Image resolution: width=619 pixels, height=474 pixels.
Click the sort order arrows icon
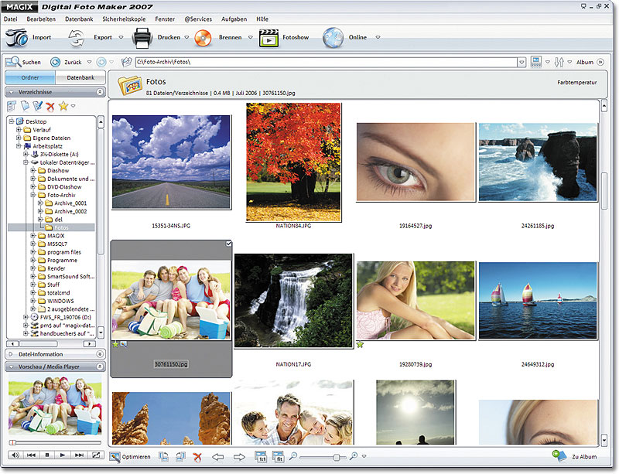(559, 62)
